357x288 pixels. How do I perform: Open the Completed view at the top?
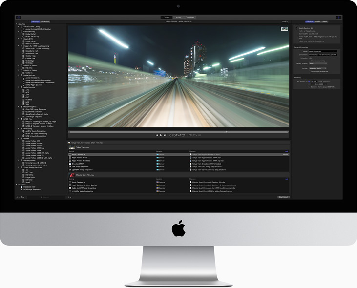tap(189, 17)
